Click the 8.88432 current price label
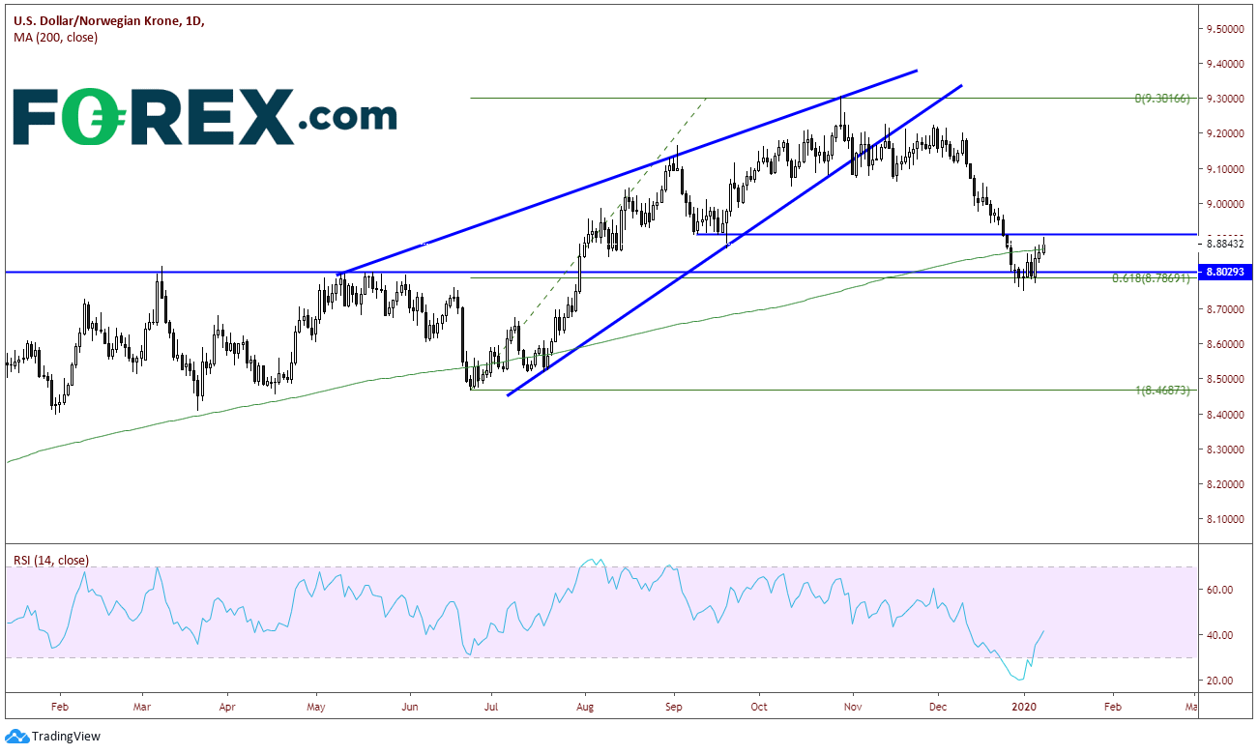 click(x=1226, y=244)
